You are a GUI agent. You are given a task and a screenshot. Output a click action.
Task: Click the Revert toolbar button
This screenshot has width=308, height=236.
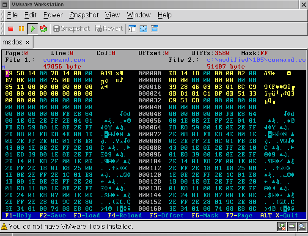[109, 29]
